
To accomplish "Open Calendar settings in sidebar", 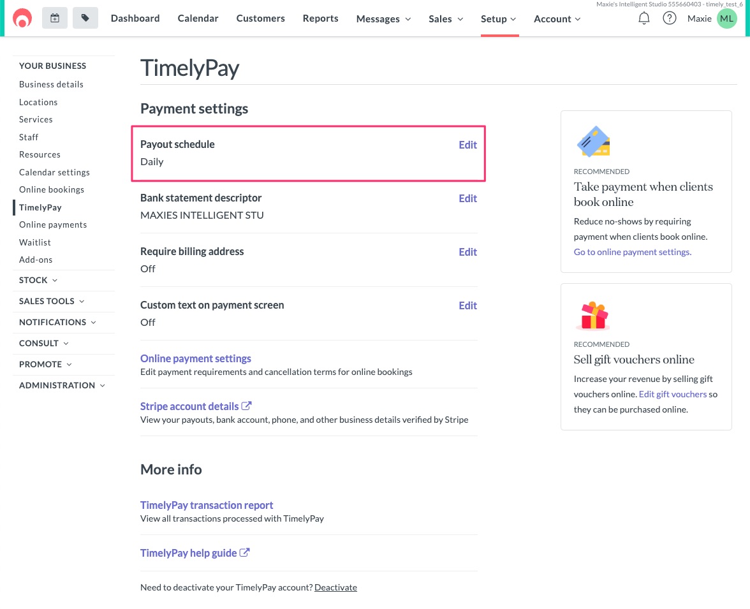I will click(x=55, y=172).
